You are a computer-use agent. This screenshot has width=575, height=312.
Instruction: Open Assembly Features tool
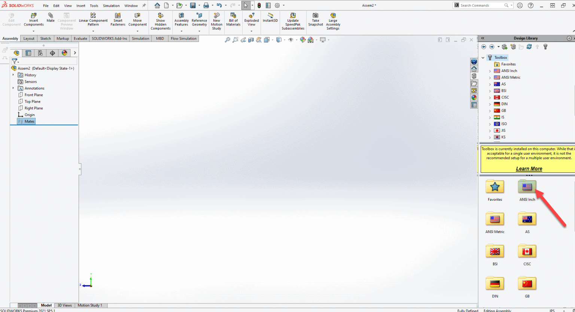point(181,19)
